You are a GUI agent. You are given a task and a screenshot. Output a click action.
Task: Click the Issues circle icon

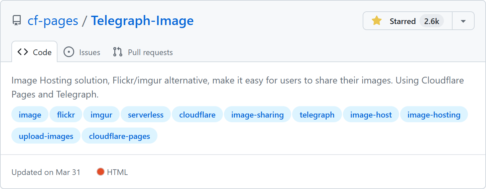point(69,52)
